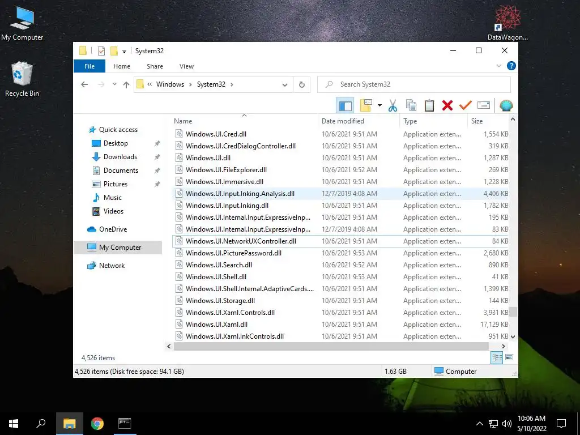Open Google Chrome from the taskbar
The height and width of the screenshot is (435, 580).
pyautogui.click(x=97, y=424)
